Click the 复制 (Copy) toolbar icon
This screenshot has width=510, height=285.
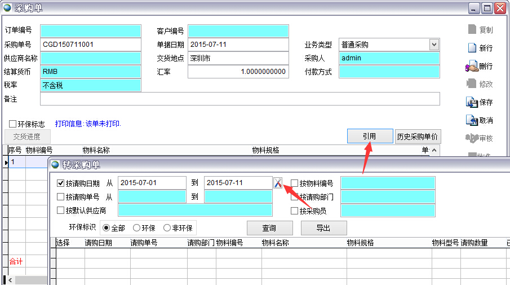(472, 30)
